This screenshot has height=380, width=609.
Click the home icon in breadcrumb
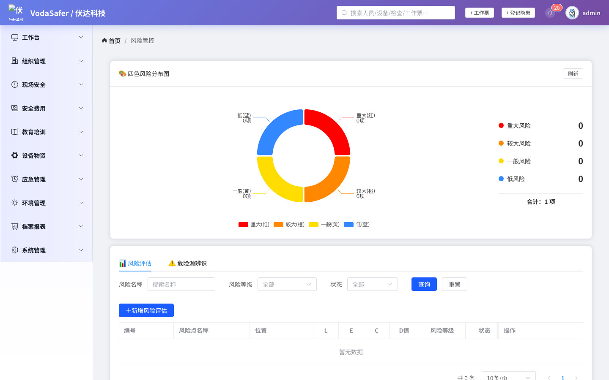pos(104,41)
